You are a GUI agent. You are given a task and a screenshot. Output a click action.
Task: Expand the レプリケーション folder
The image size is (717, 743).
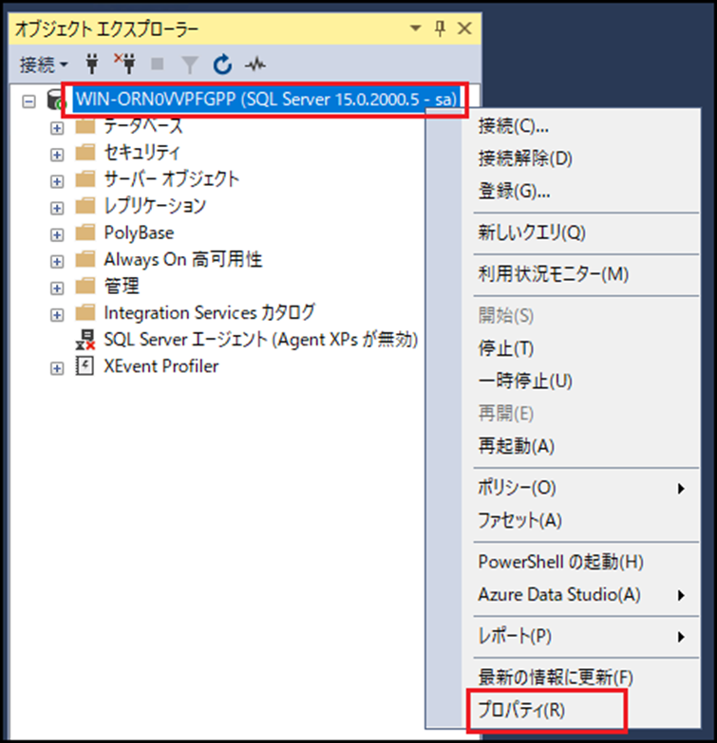click(x=57, y=208)
